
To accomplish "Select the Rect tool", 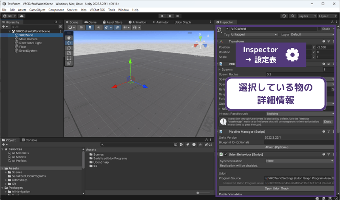I will [x=69, y=58].
